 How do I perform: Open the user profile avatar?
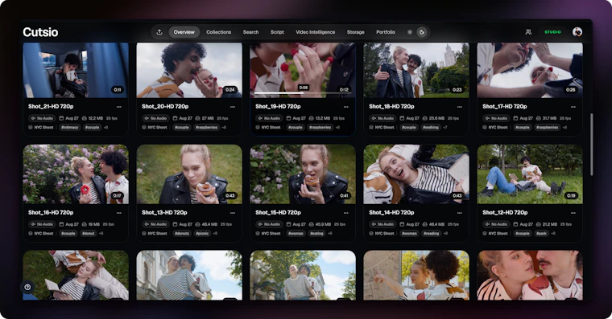(577, 32)
